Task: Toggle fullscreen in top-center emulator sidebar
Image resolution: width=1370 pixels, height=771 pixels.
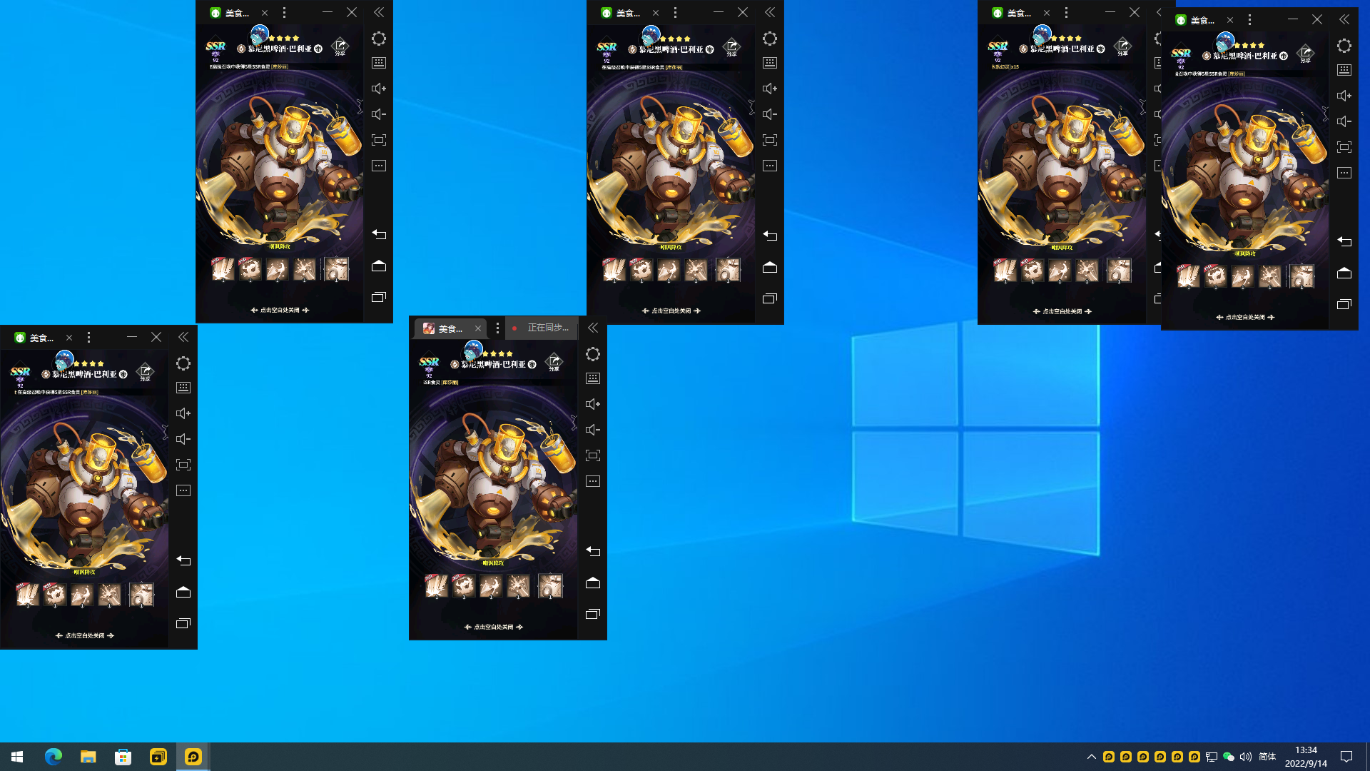Action: click(770, 140)
